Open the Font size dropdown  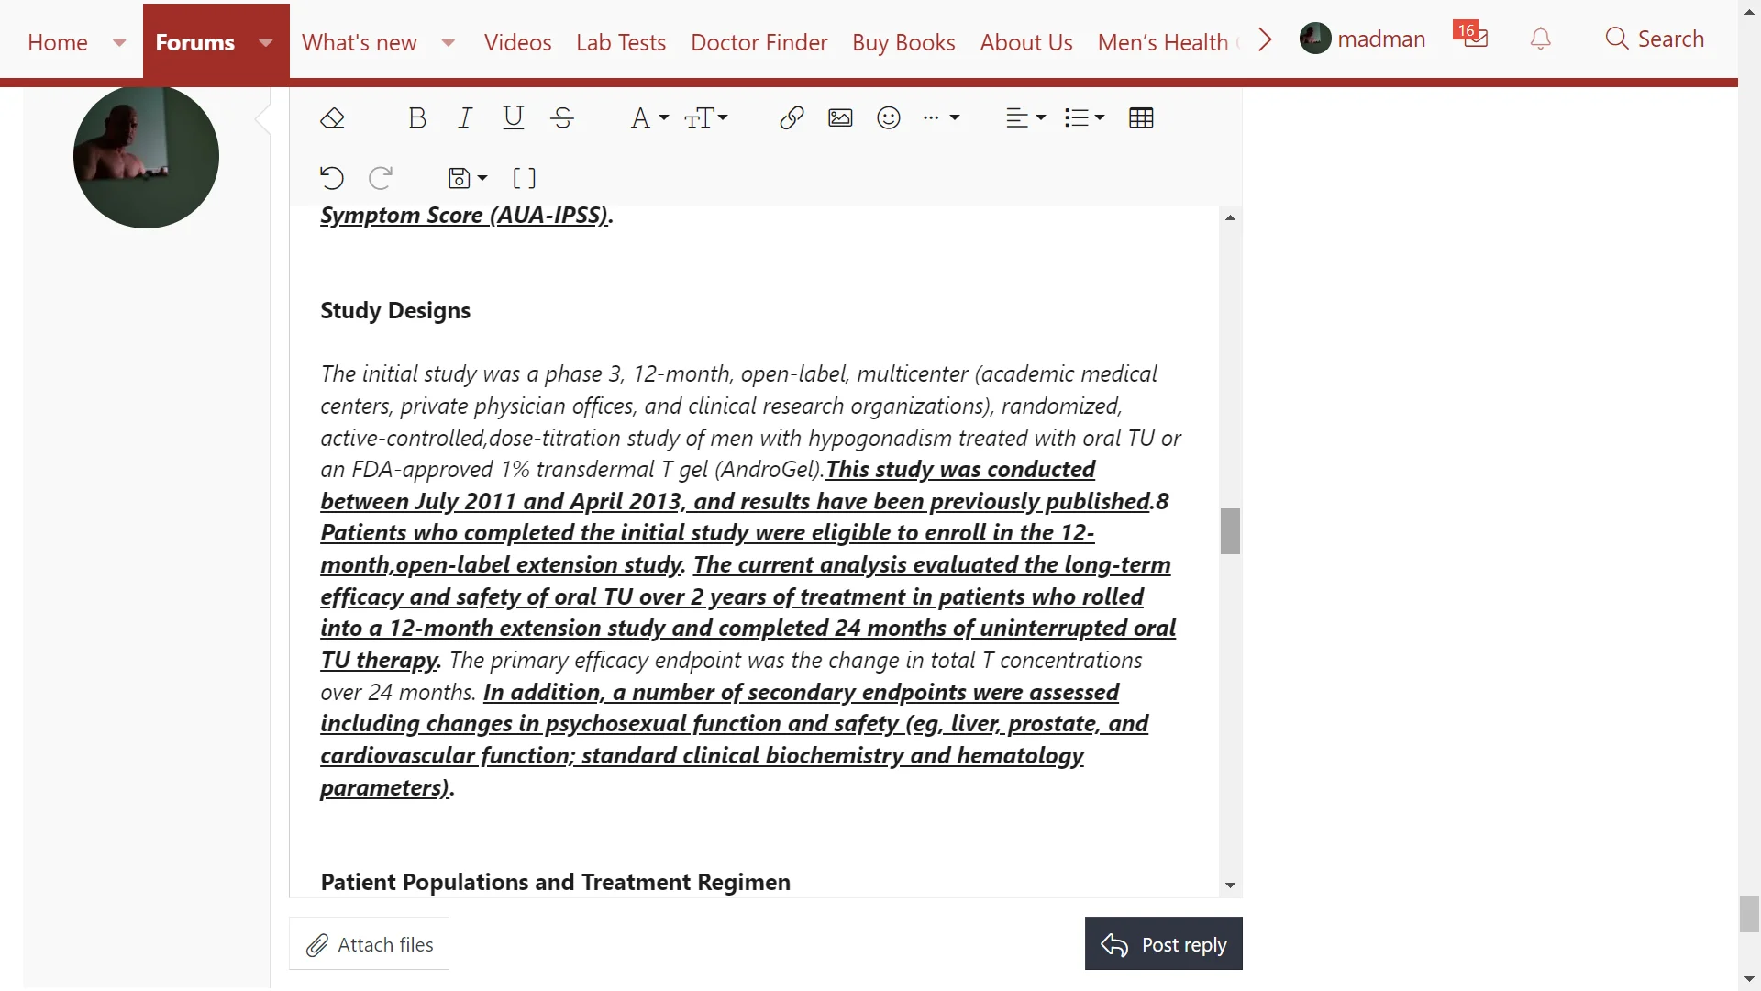point(706,118)
